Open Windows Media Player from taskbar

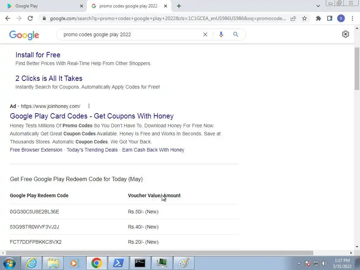pyautogui.click(x=75, y=263)
